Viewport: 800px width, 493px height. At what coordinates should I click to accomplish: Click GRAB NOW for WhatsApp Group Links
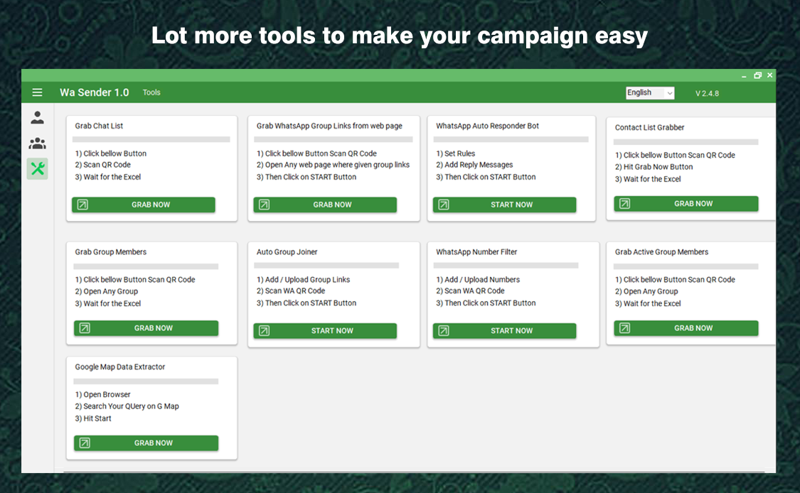[325, 205]
